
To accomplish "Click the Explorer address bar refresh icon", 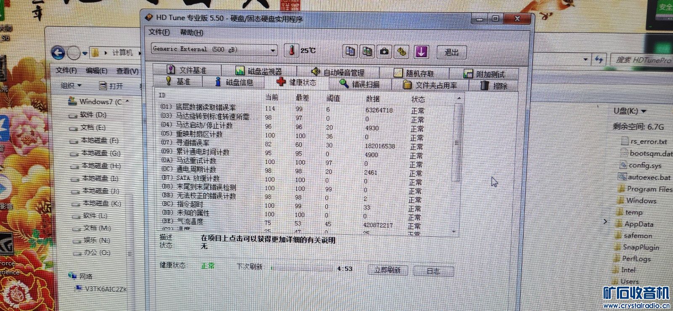I will (x=599, y=59).
